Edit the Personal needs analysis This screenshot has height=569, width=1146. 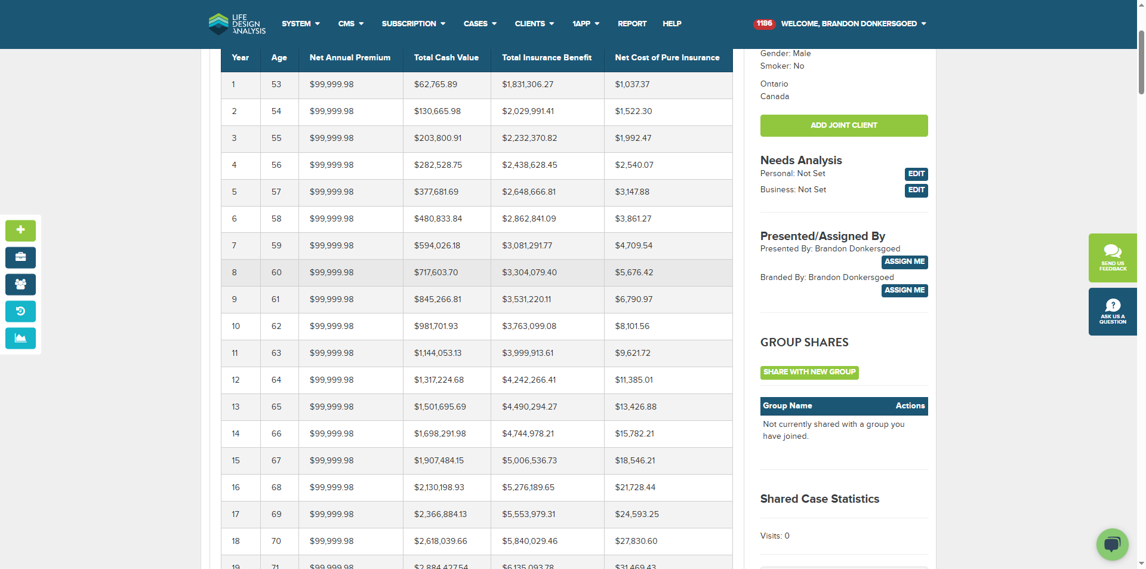(x=916, y=174)
